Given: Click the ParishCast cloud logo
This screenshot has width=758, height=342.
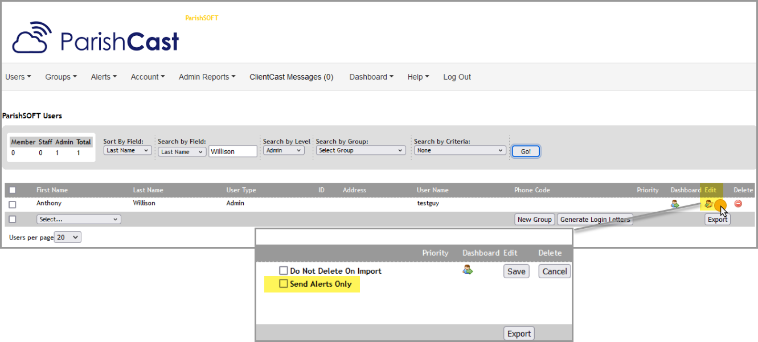Looking at the screenshot, I should pos(33,38).
